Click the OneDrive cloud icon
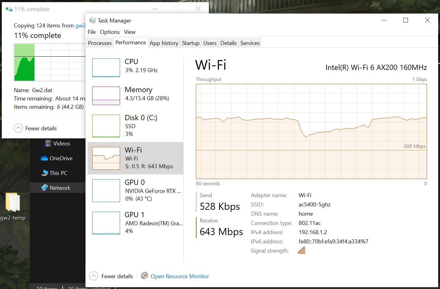 point(45,158)
